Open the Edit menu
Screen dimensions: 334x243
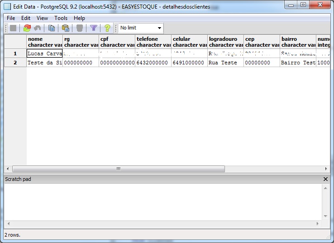click(x=26, y=18)
